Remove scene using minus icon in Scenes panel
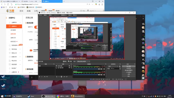 [42, 77]
